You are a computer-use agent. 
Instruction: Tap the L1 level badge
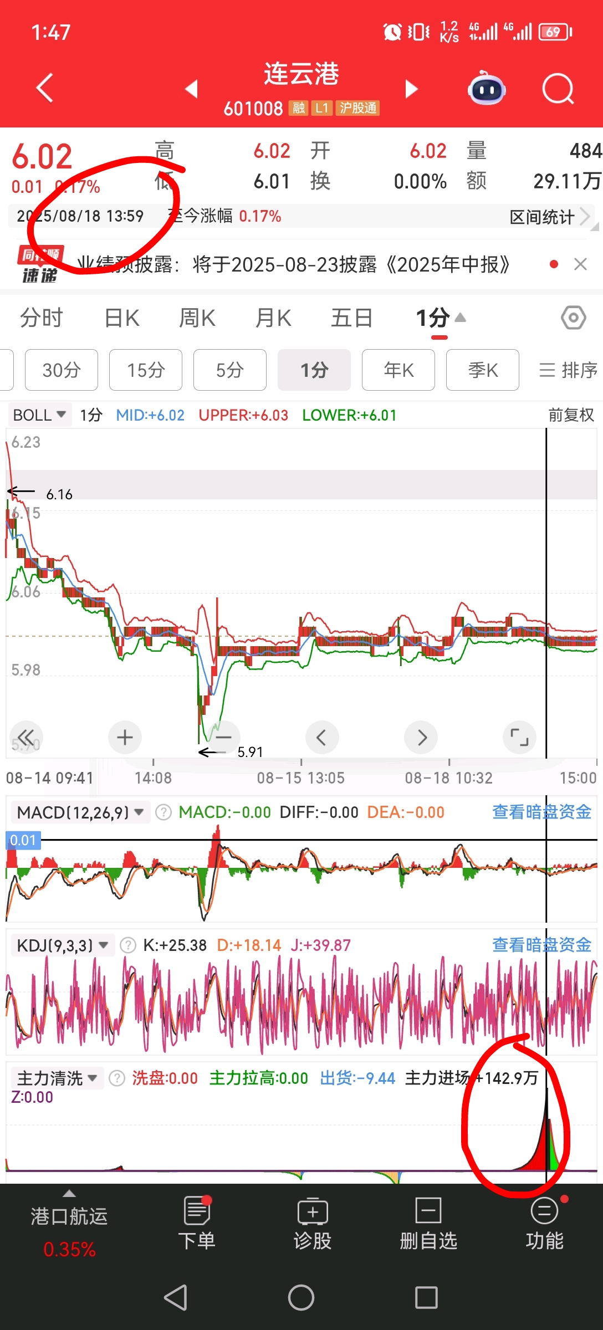pos(322,108)
